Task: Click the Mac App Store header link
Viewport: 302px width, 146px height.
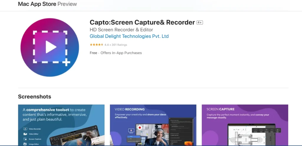Action: pyautogui.click(x=37, y=4)
